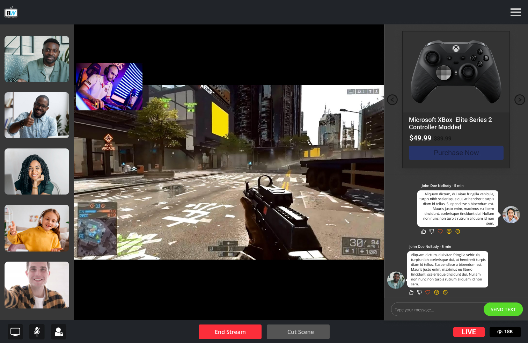Select the man in plaid shirt thumbnail
Viewport: 528px width, 343px height.
[37, 285]
